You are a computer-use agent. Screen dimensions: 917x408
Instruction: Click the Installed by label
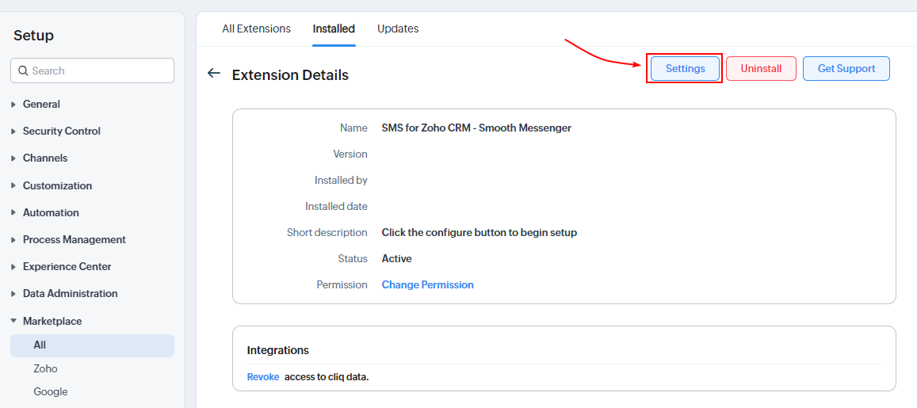coord(341,180)
